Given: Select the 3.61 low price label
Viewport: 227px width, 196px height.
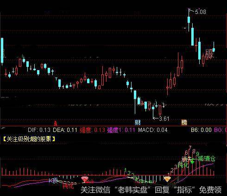Looking at the screenshot, I should point(164,119).
